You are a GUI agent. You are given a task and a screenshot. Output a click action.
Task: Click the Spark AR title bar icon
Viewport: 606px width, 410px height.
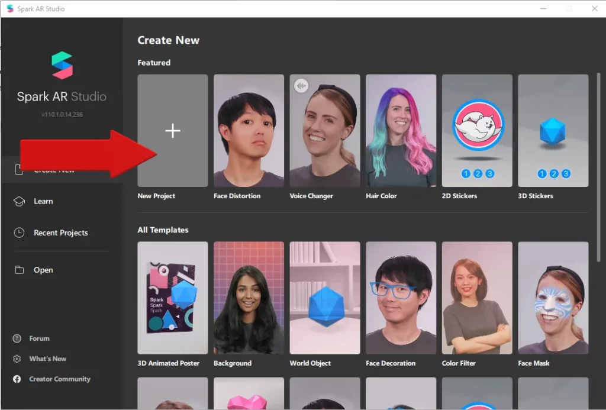click(10, 8)
